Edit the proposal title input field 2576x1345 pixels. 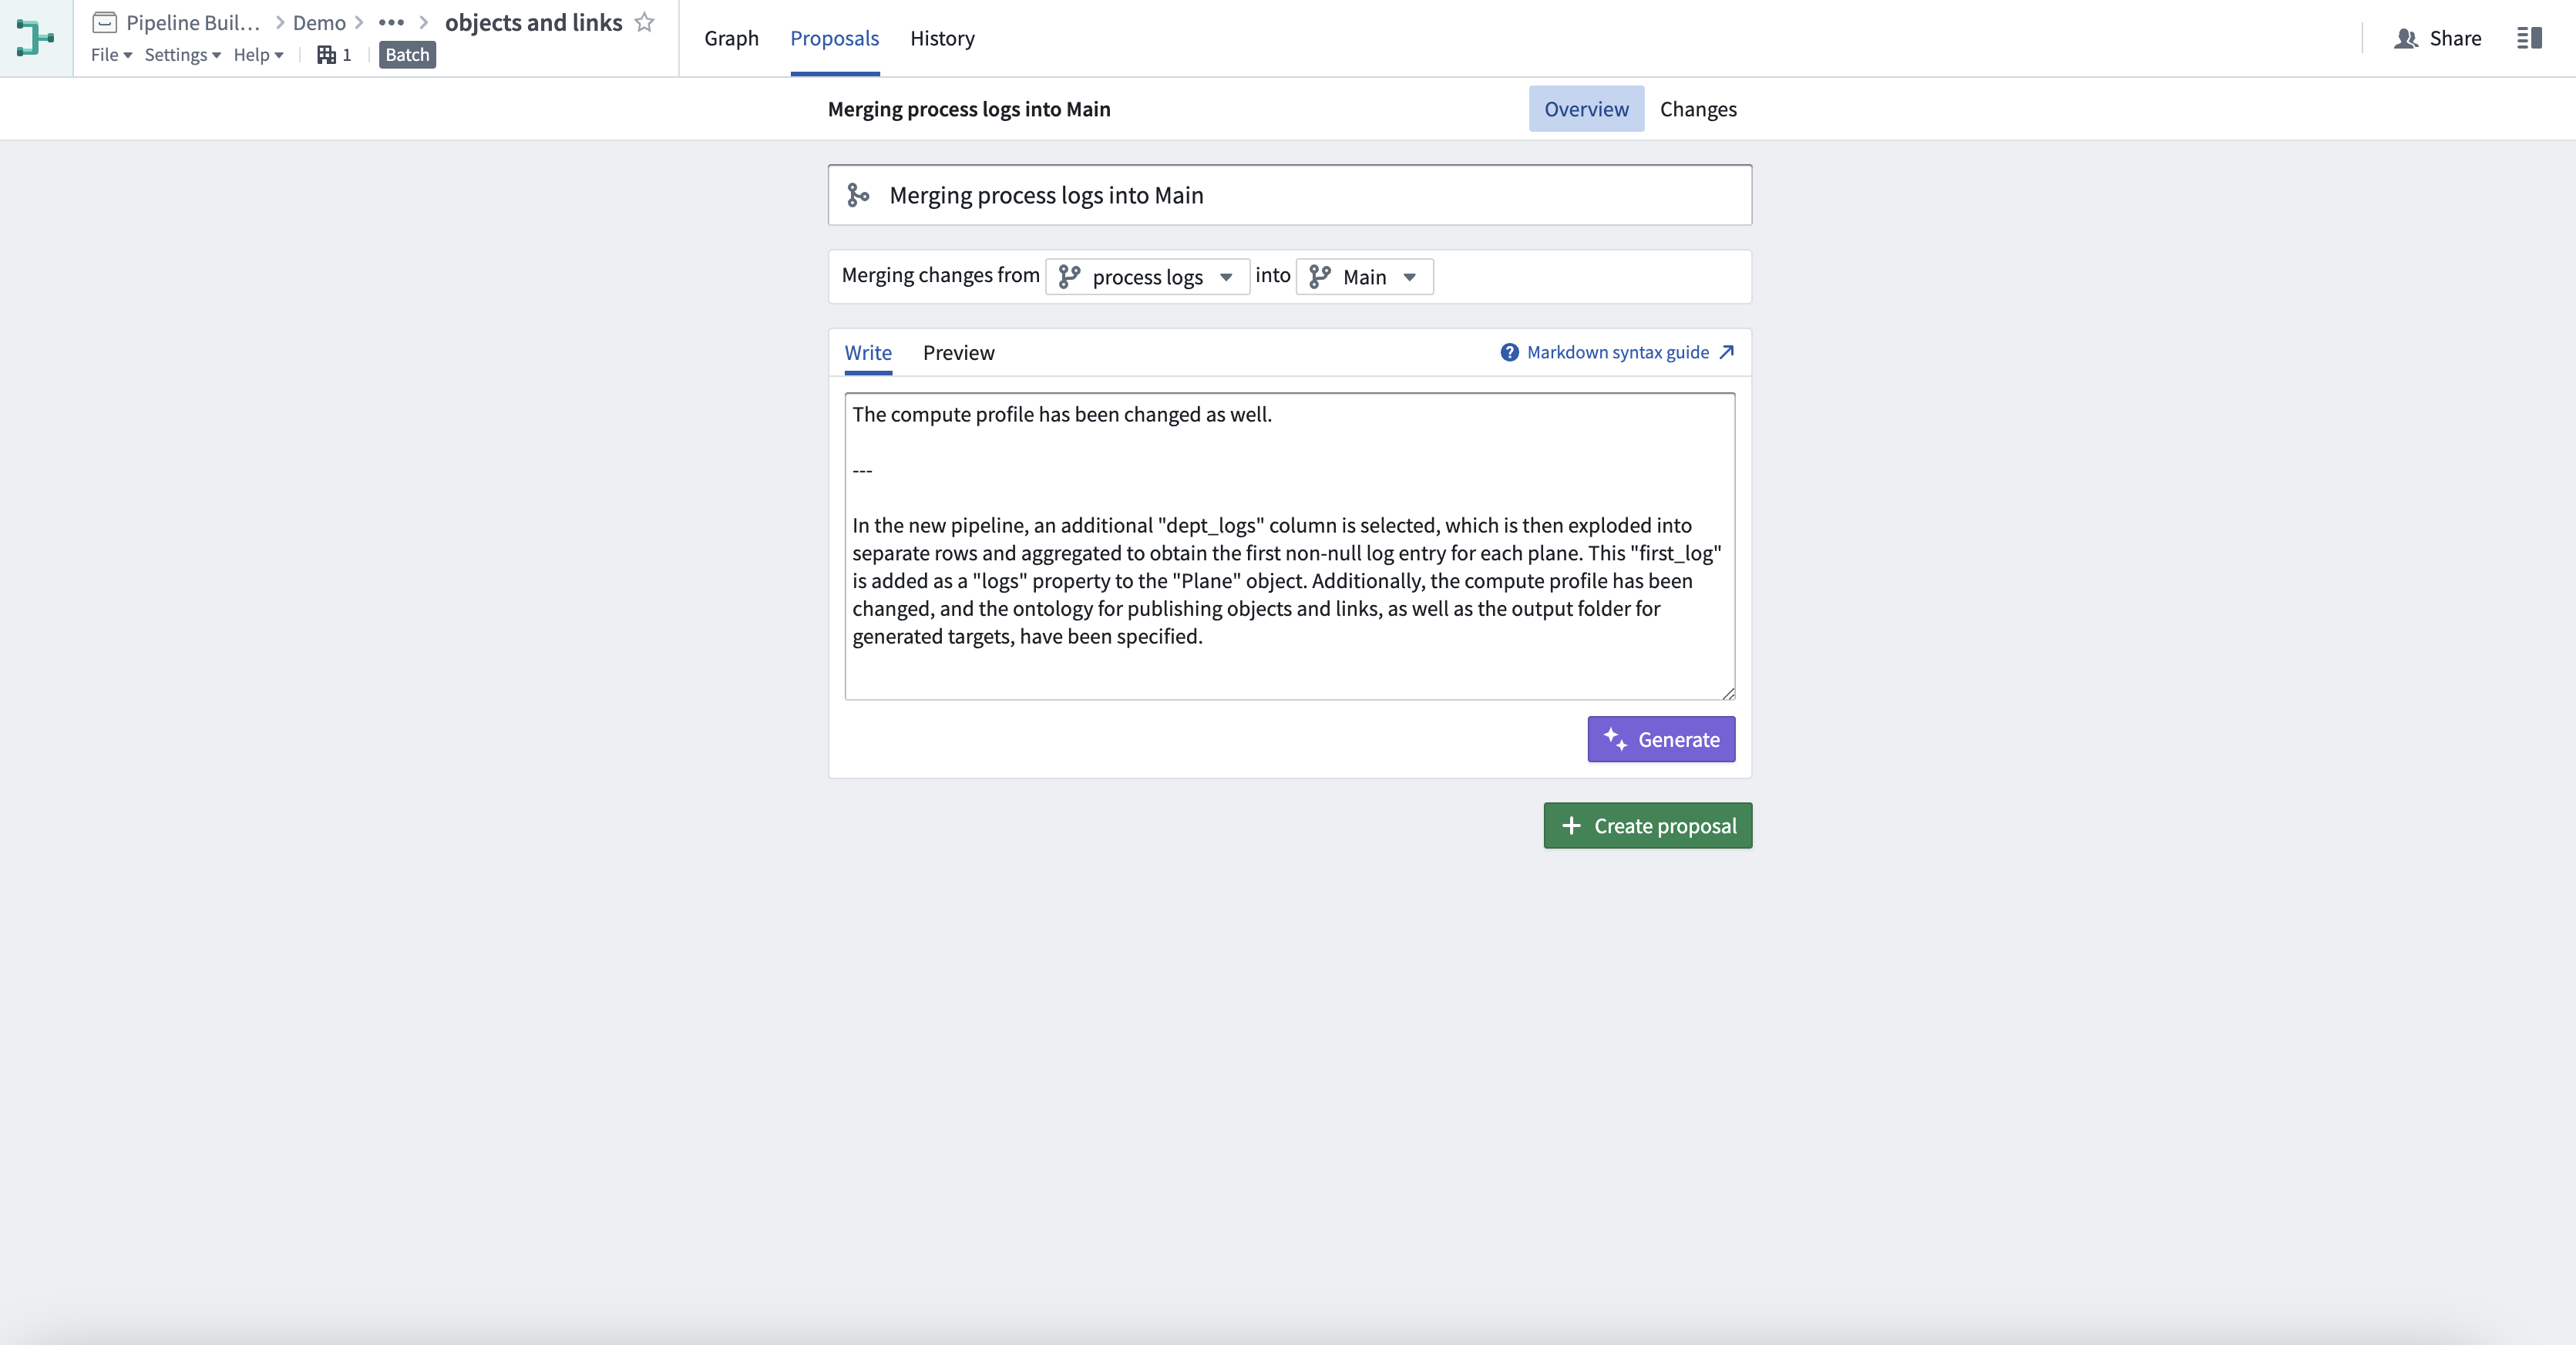click(1289, 195)
